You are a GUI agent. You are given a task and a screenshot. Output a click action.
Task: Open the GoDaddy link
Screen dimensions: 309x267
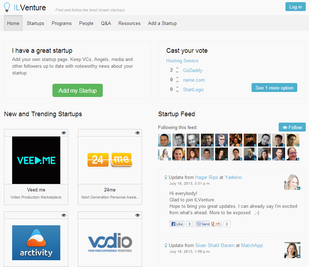coord(193,70)
